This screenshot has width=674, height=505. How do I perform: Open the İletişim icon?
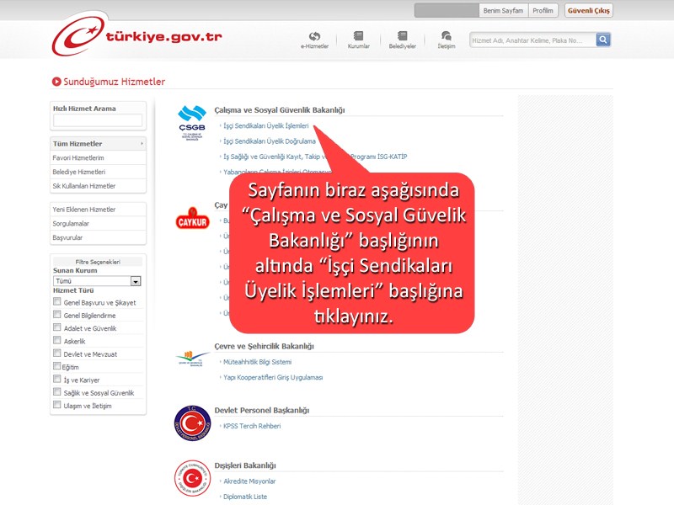(x=447, y=40)
